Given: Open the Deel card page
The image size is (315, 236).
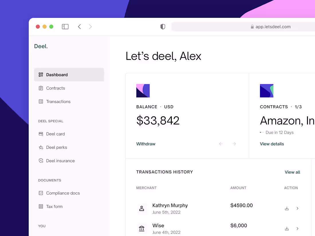Looking at the screenshot, I should (x=55, y=134).
